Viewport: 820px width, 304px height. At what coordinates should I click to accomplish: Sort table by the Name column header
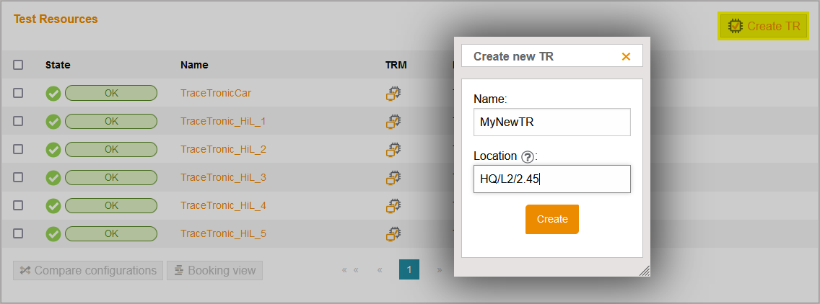click(x=194, y=65)
